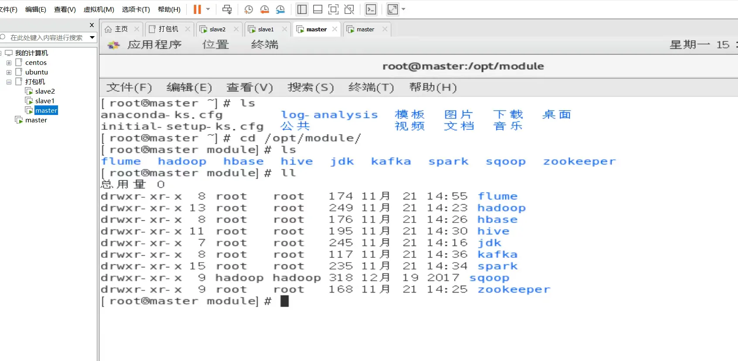Image resolution: width=738 pixels, height=361 pixels.
Task: Click 终端 in the guest top bar
Action: 265,44
